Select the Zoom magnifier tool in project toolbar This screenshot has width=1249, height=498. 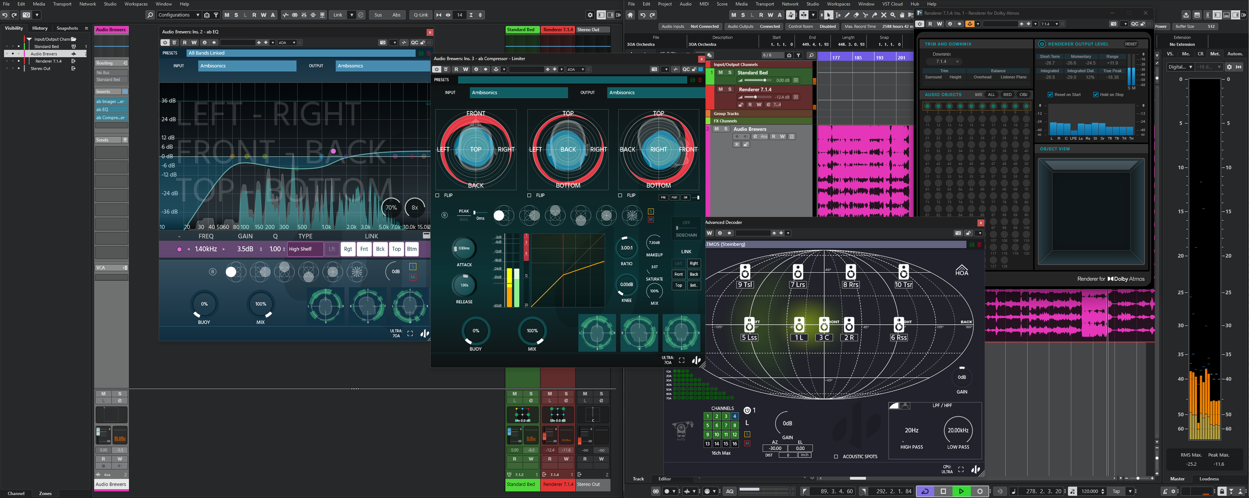pos(893,15)
